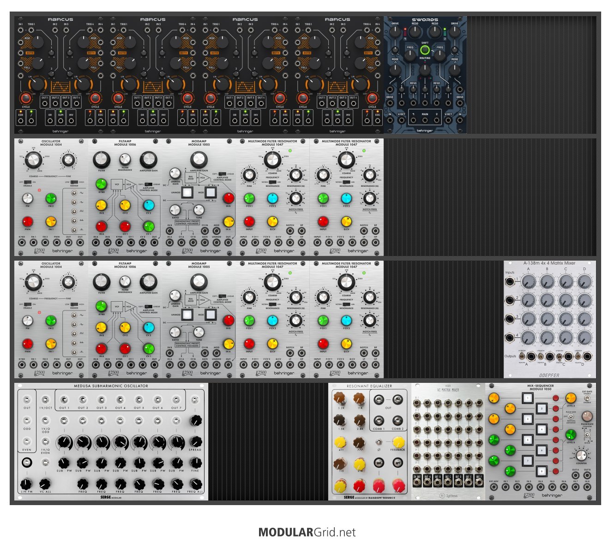Click the SW OUT jack on VC Matrix Mixer
615x542 pixels.
point(417,483)
